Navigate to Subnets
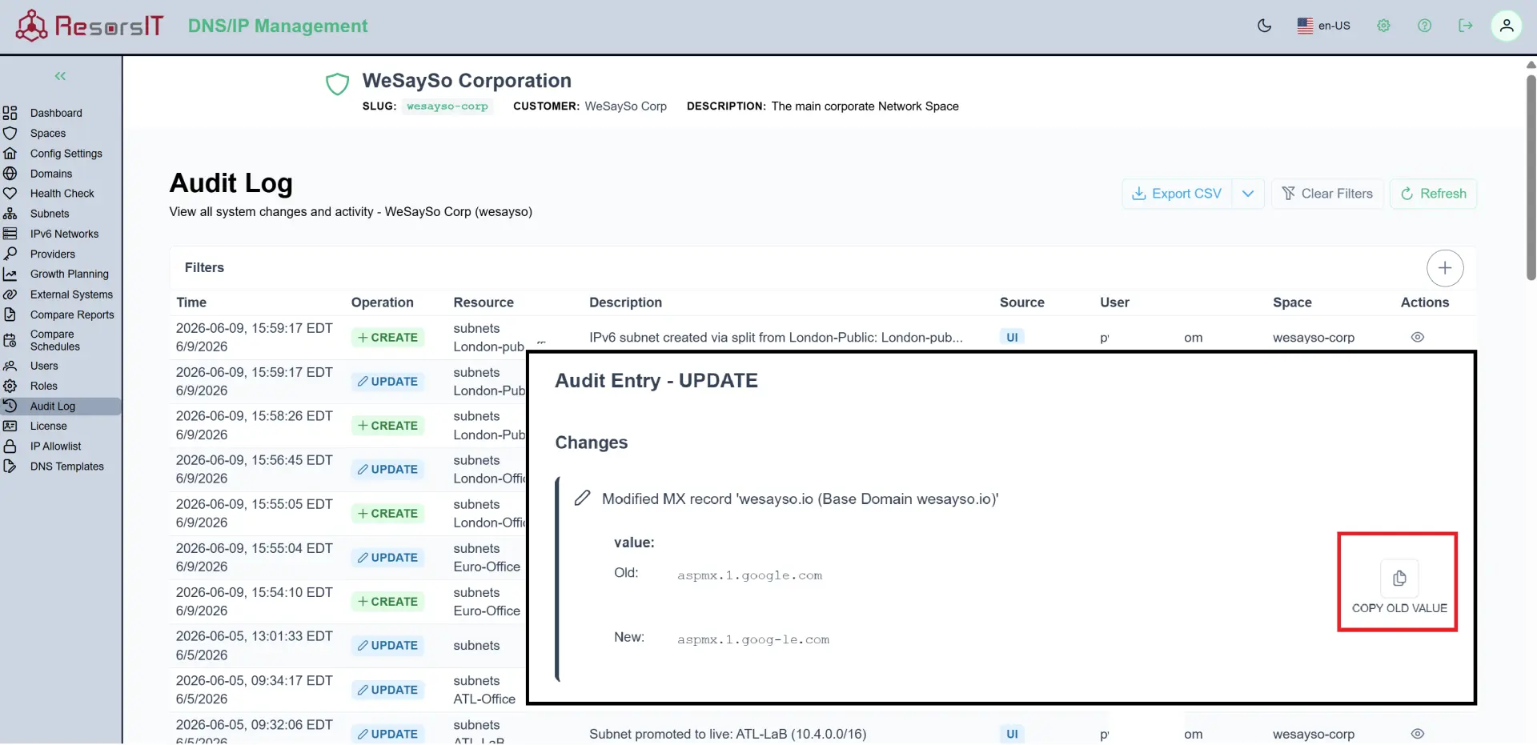 pos(50,214)
